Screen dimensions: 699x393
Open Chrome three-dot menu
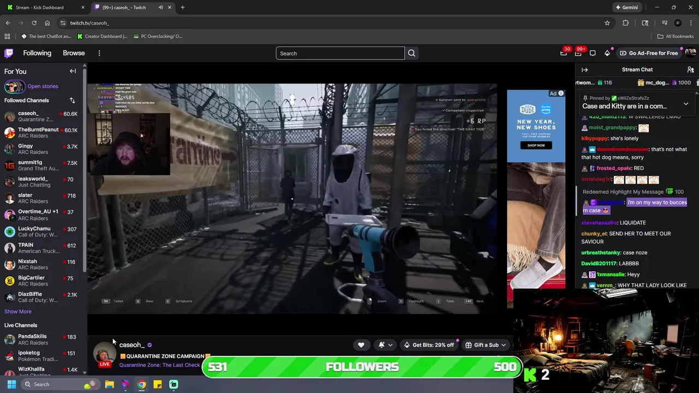pyautogui.click(x=691, y=23)
